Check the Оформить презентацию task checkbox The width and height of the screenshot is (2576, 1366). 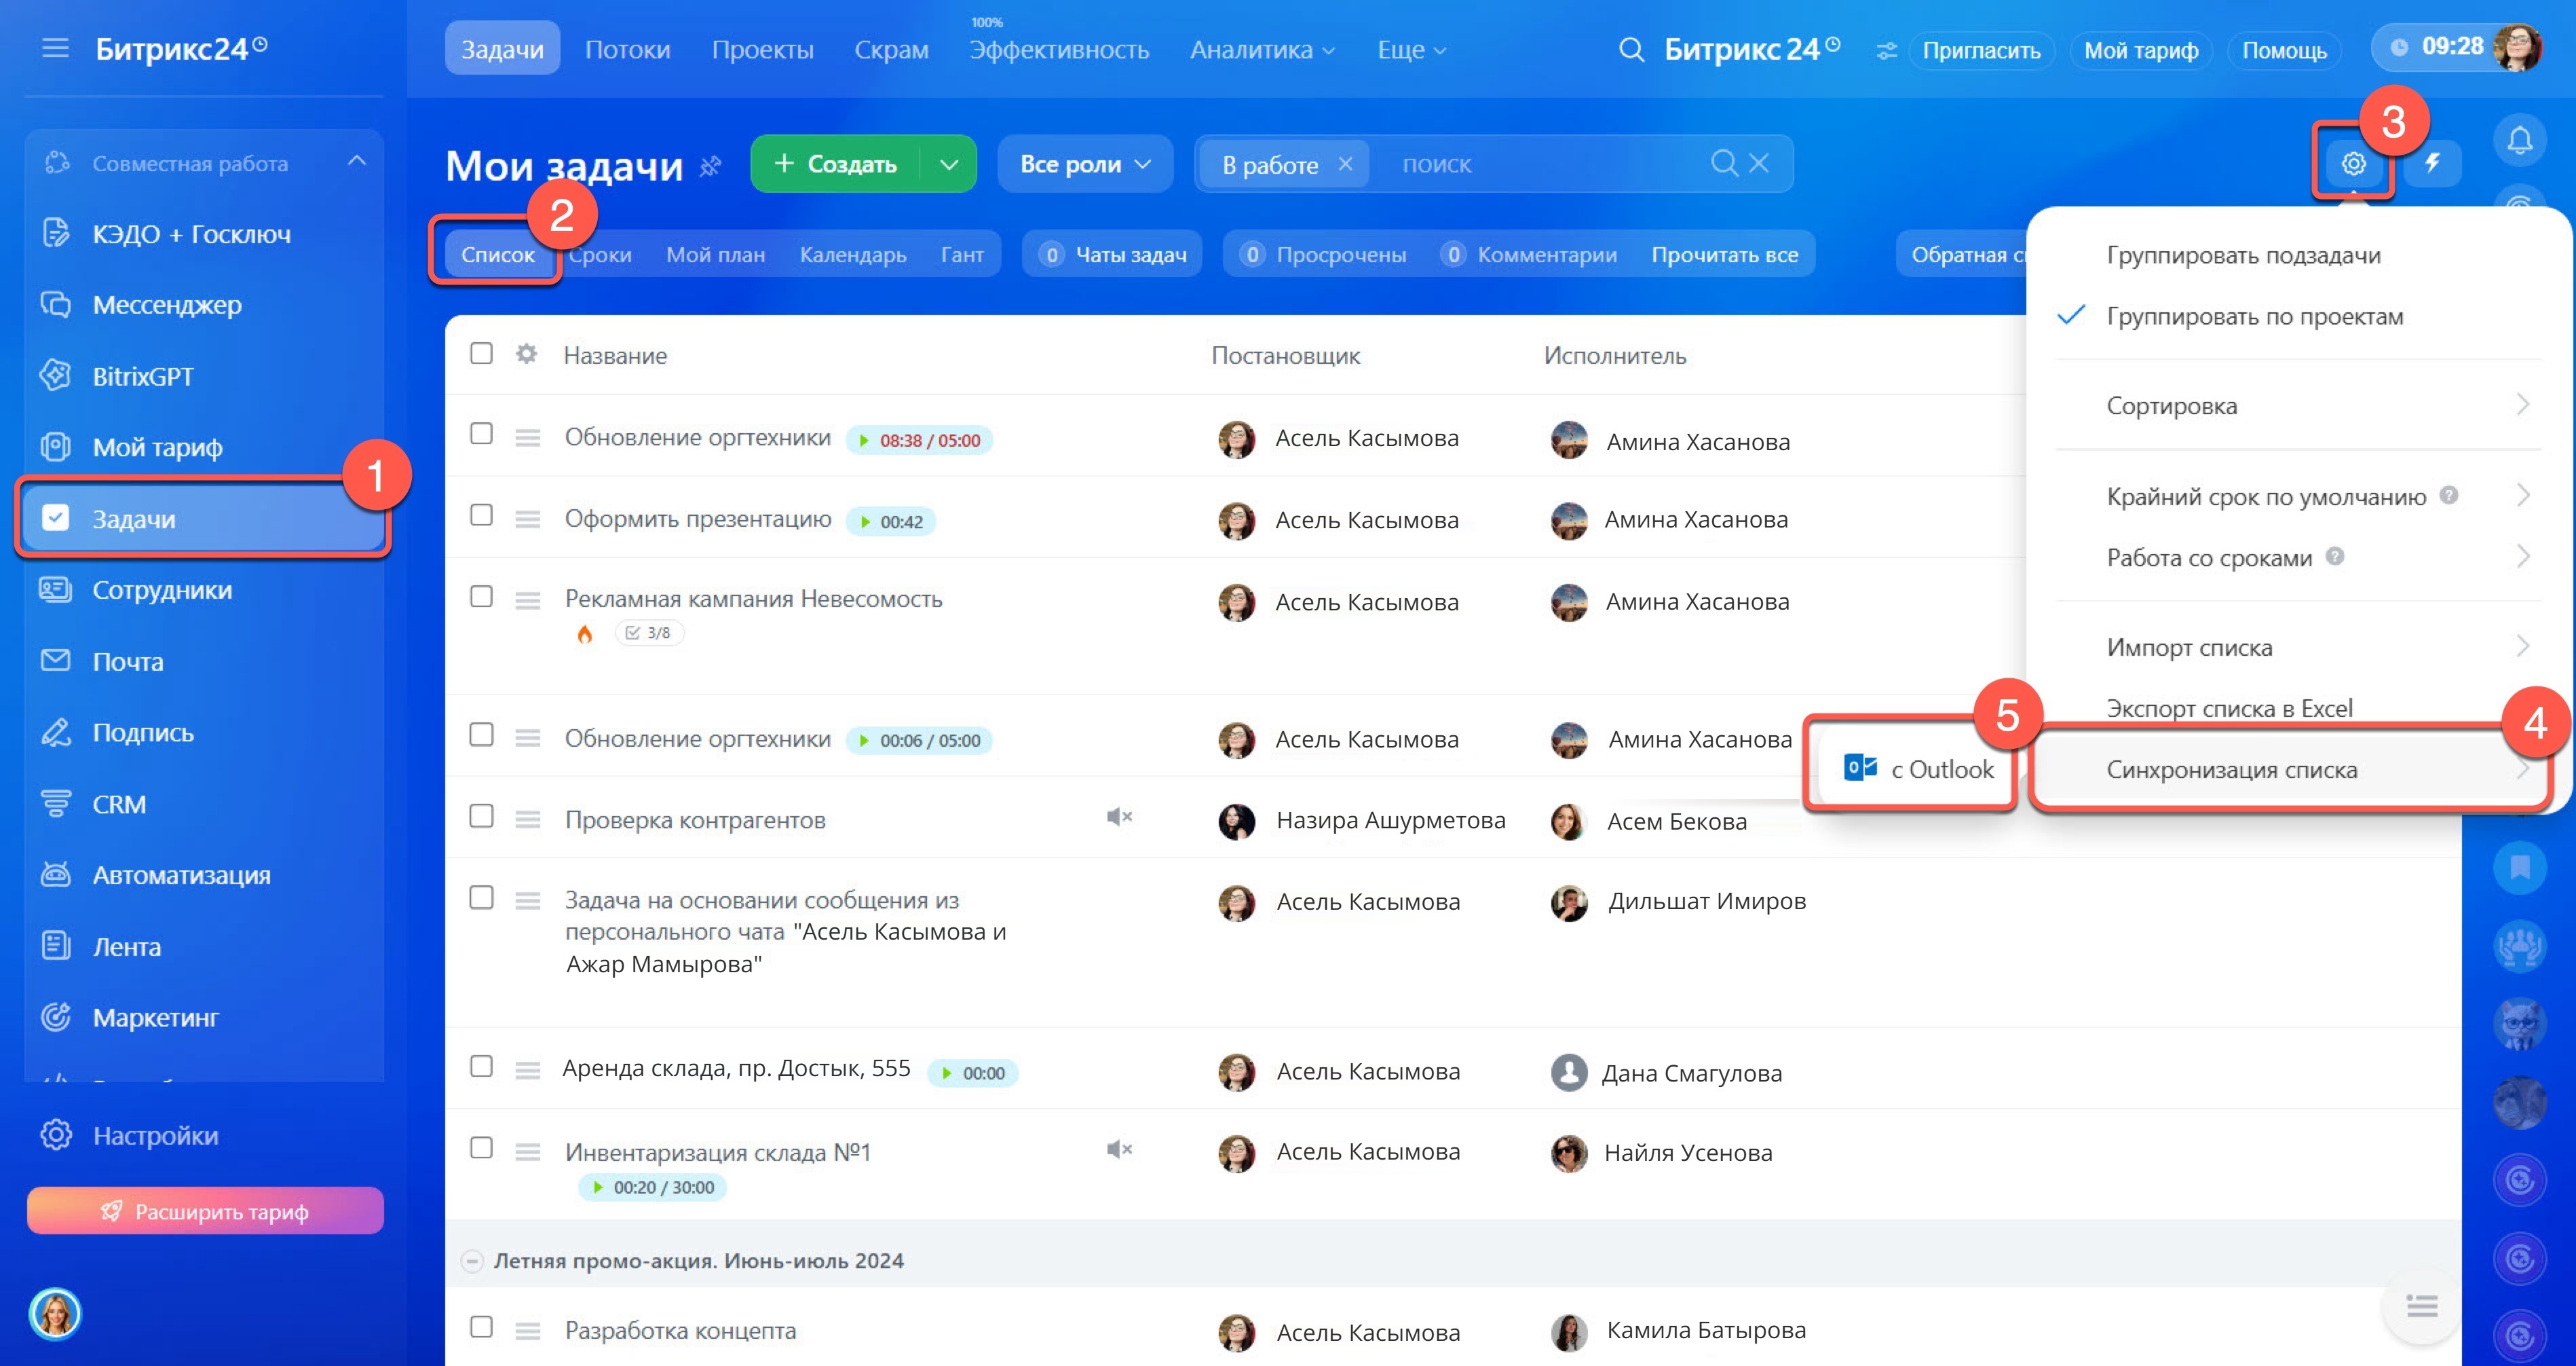click(x=481, y=515)
